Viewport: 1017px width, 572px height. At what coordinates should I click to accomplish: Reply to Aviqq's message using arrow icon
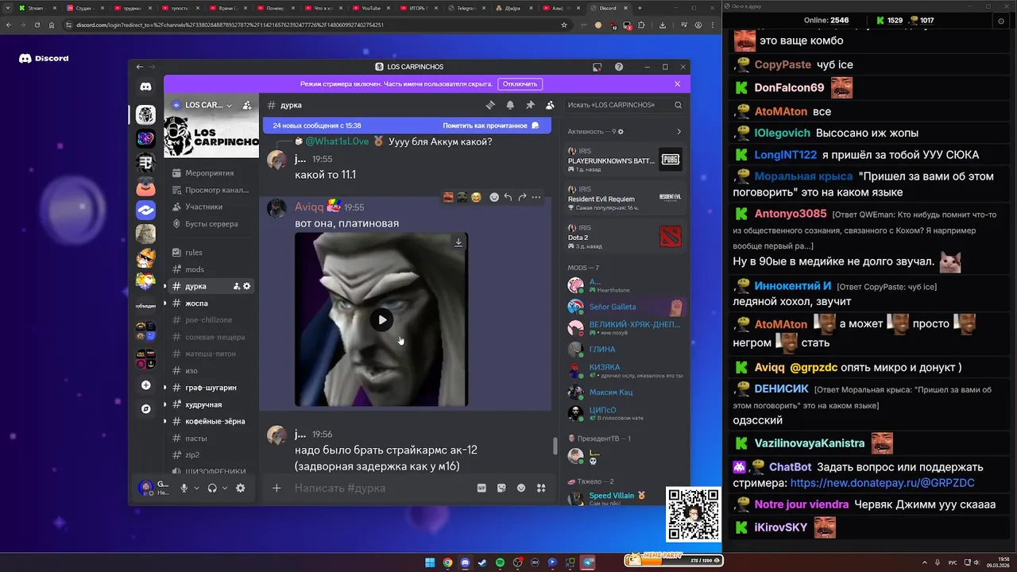click(x=508, y=197)
